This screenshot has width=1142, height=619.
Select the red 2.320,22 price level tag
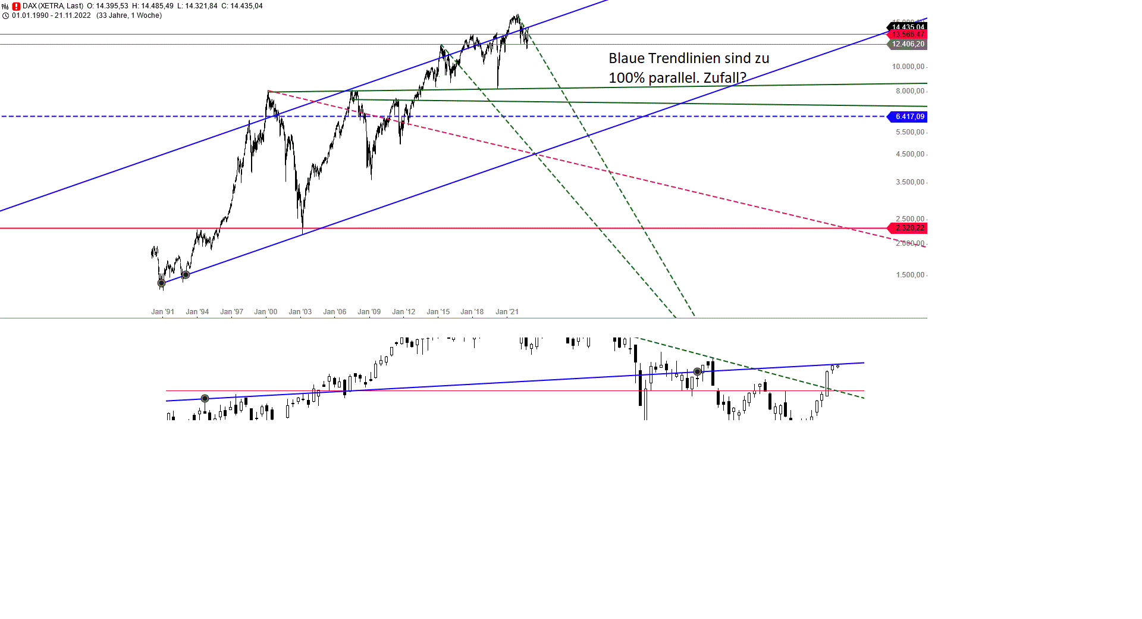(x=907, y=228)
